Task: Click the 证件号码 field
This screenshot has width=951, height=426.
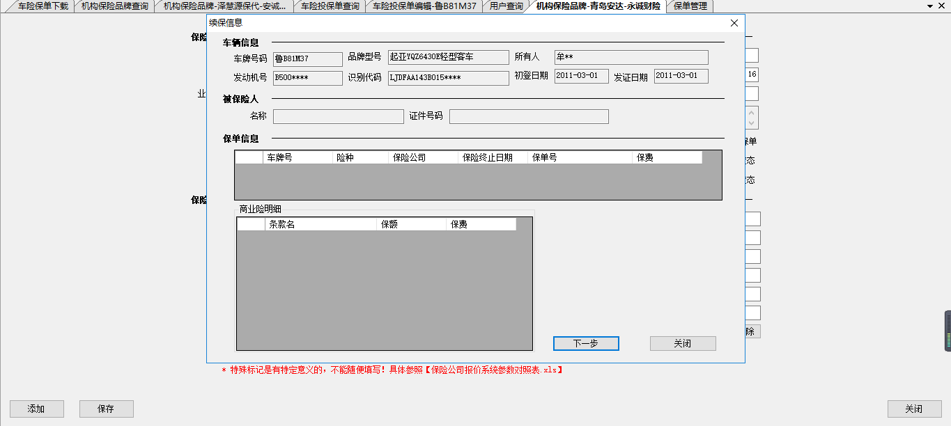Action: click(x=529, y=116)
